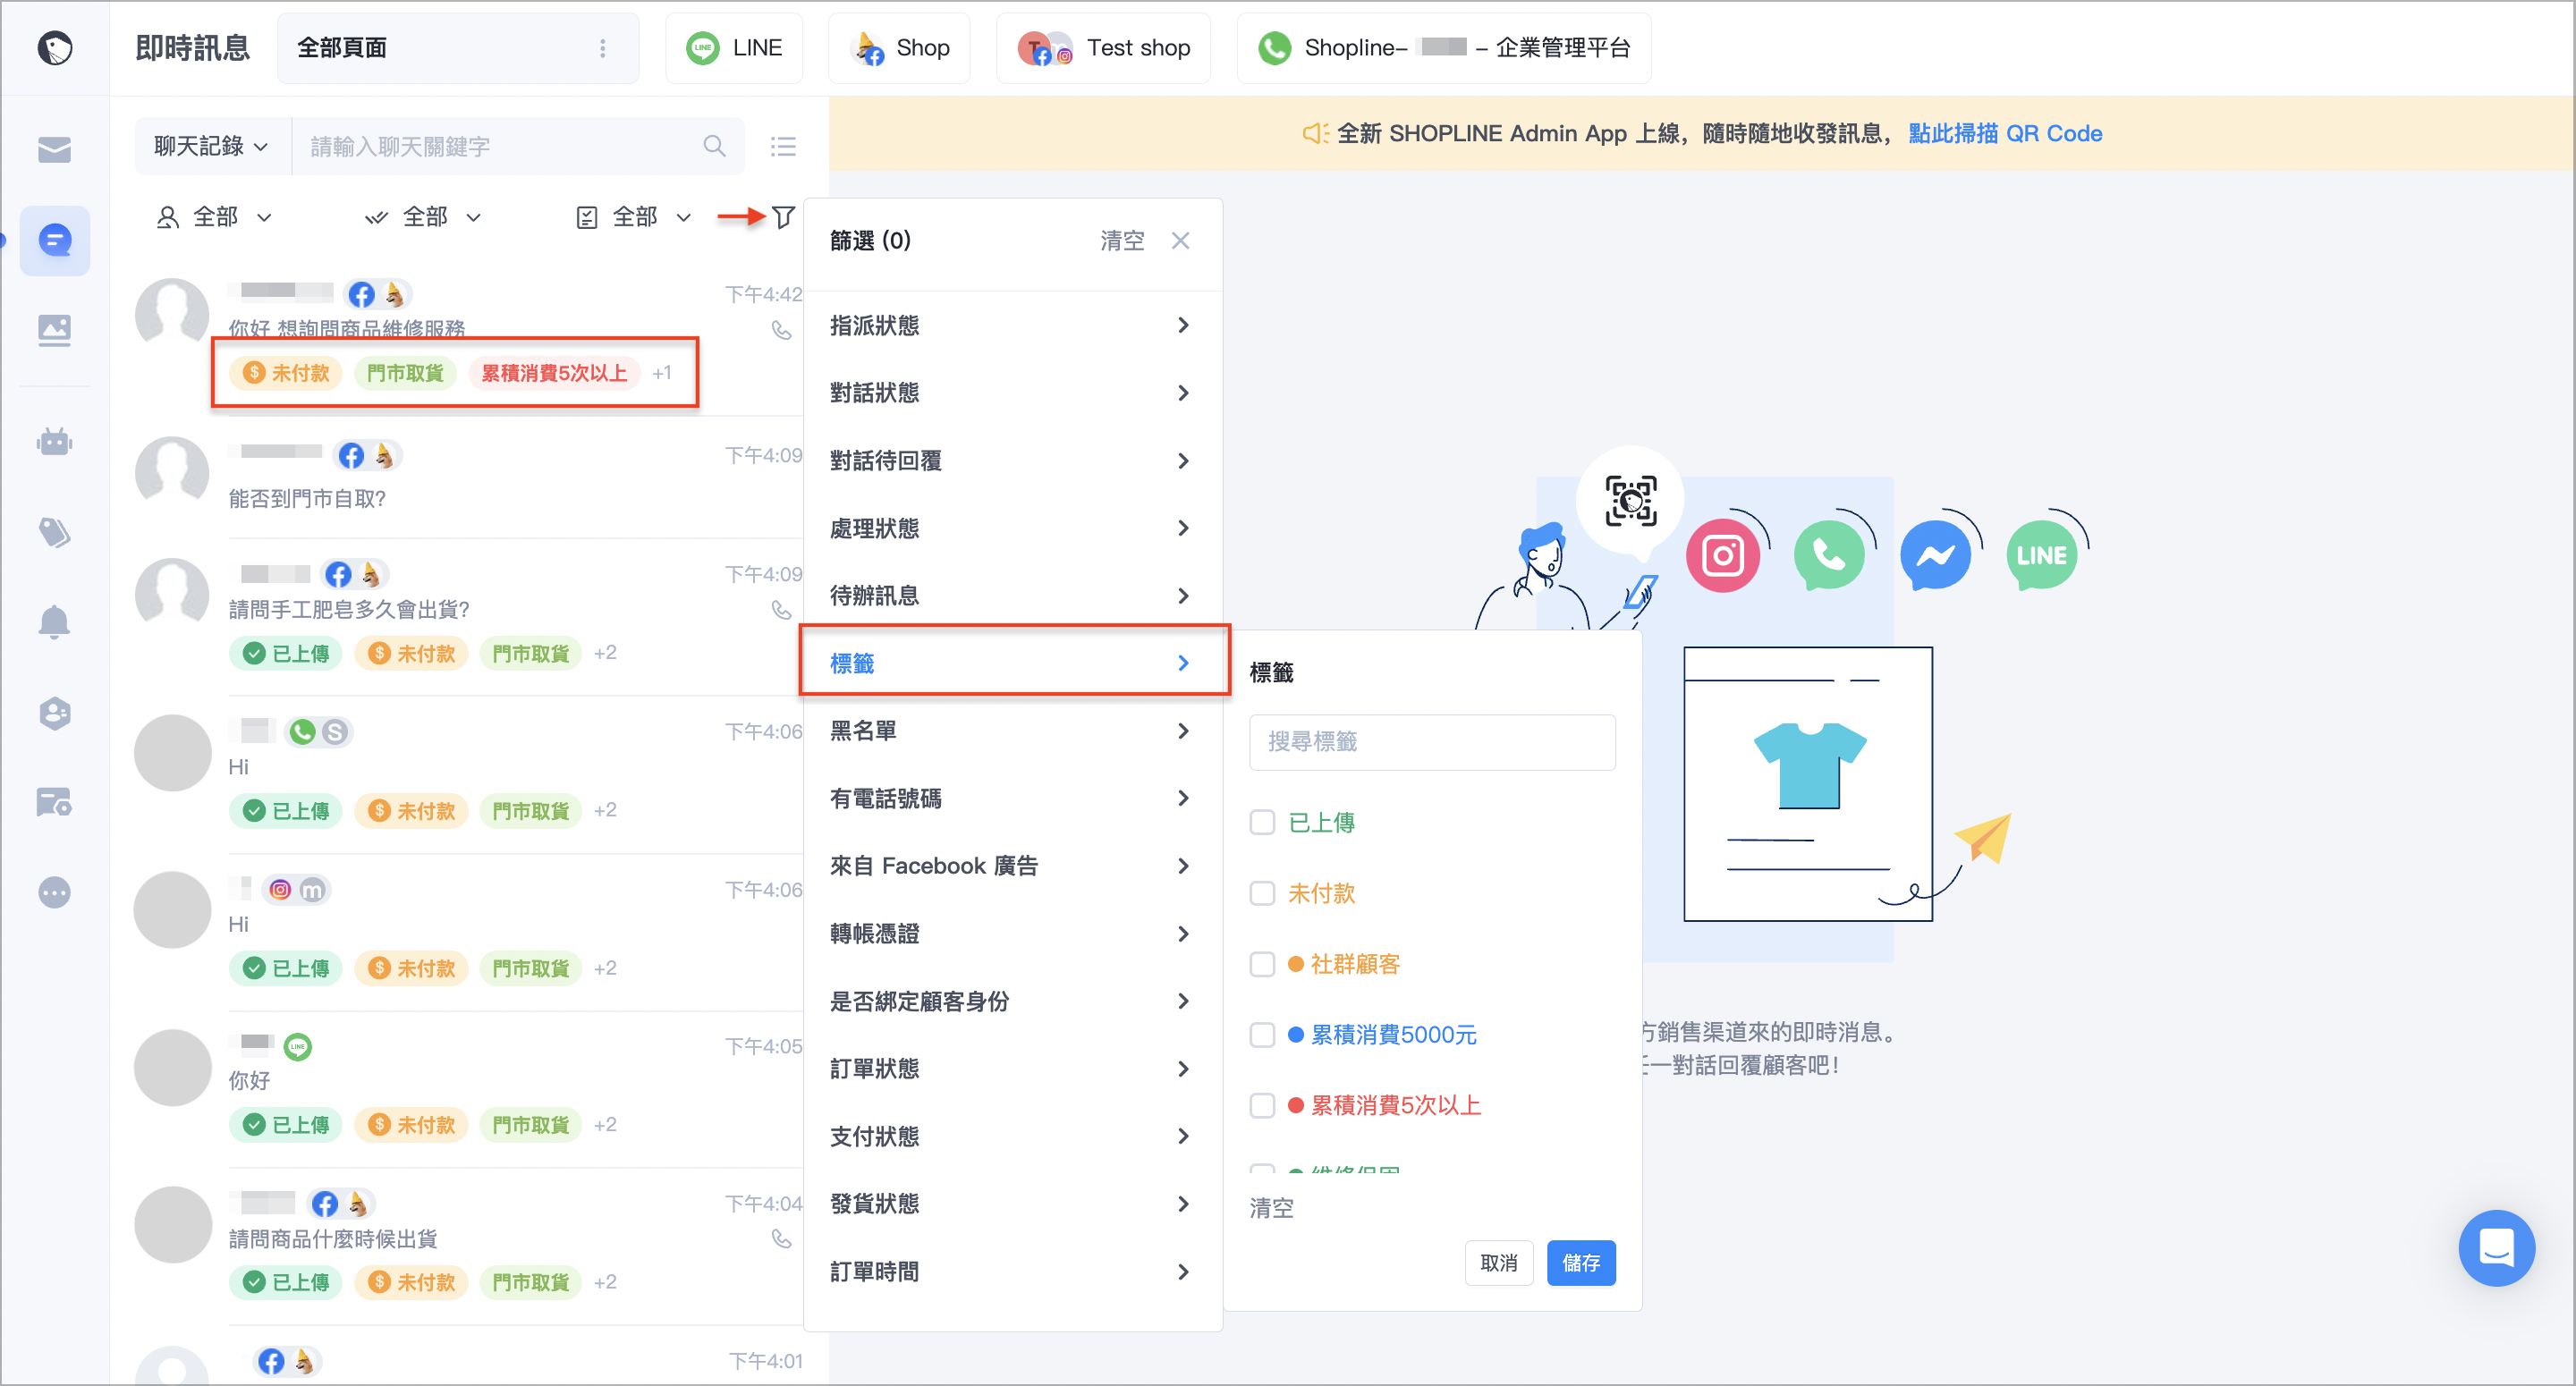Open the task 全部 dropdown with checklist icon
2576x1386 pixels.
634,217
